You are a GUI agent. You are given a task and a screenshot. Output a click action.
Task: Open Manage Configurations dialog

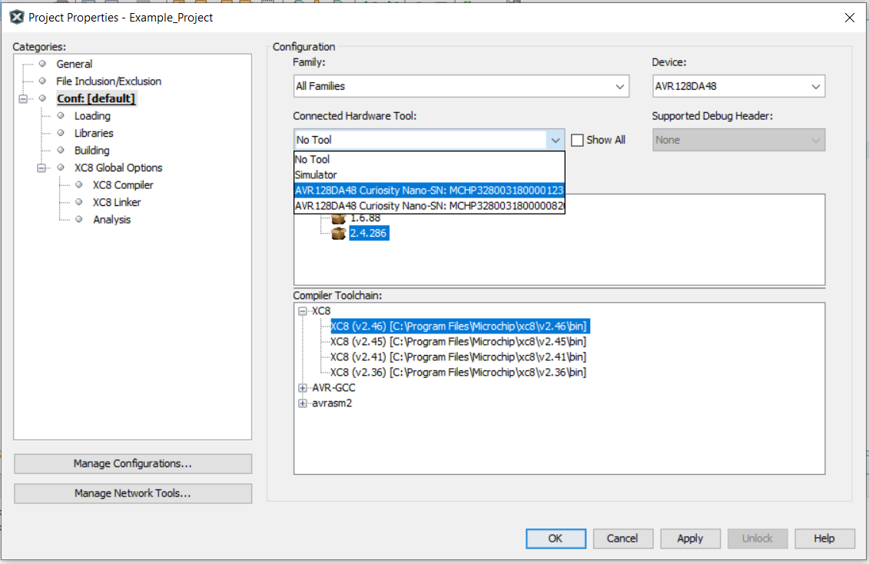132,463
